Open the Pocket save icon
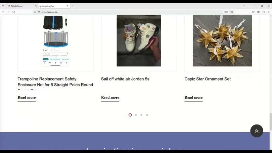 [x=253, y=12]
